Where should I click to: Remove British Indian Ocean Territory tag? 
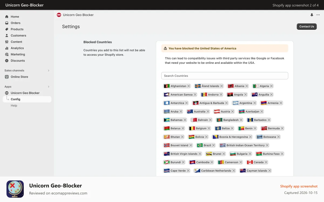click(267, 145)
